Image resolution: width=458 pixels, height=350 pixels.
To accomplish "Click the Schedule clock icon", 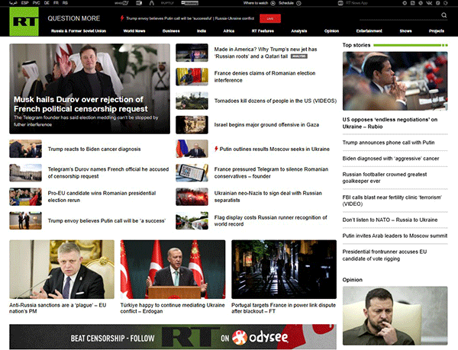I will click(x=298, y=3).
